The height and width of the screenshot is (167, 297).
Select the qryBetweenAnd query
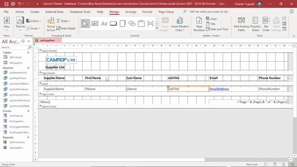point(18,72)
